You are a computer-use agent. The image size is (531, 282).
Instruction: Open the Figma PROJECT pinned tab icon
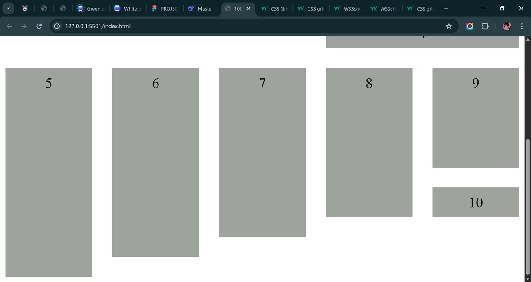(154, 8)
